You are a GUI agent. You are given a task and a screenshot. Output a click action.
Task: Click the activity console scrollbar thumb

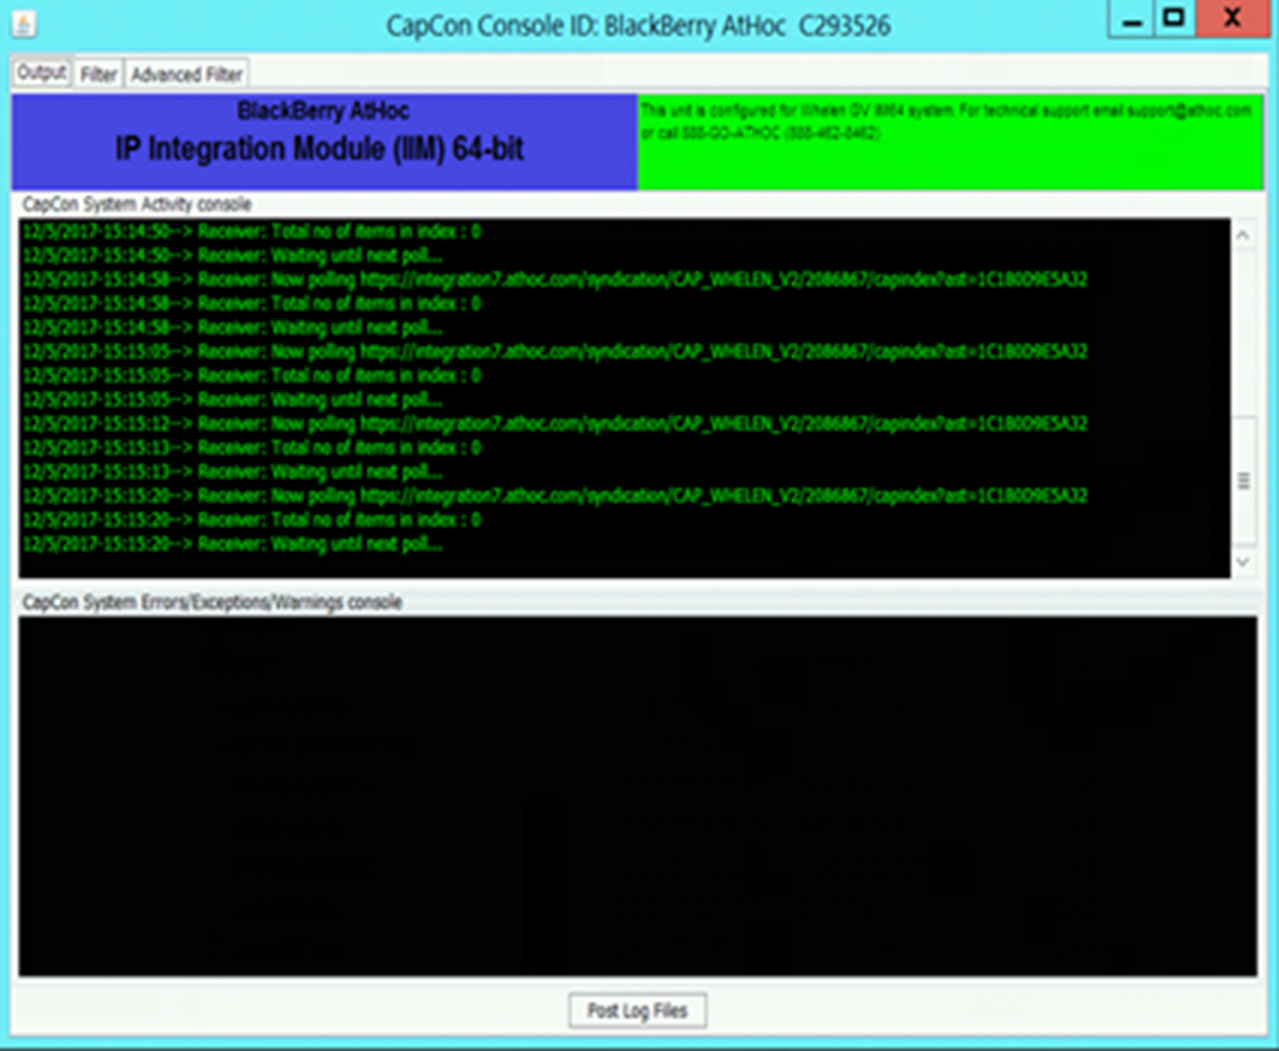coord(1243,480)
